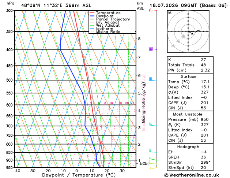This screenshot has width=230, height=178.
Task: Click the kt label in the hodograph
Action: (x=170, y=13)
